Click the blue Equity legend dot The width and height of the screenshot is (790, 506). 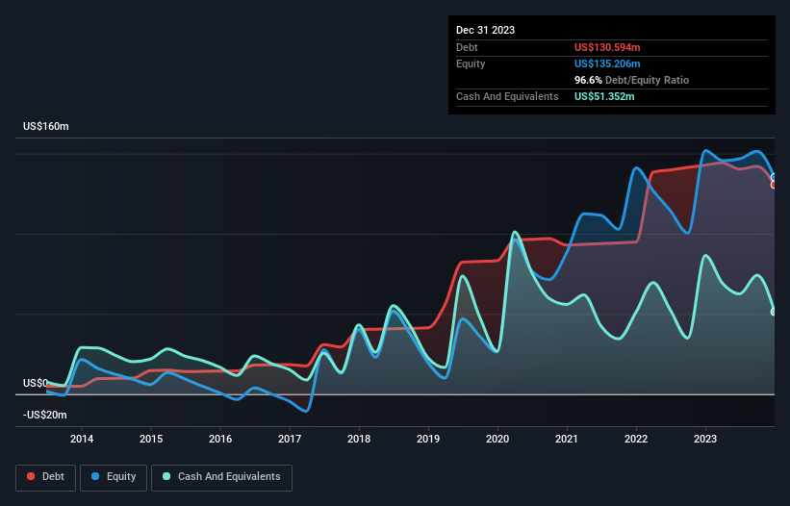(x=94, y=476)
